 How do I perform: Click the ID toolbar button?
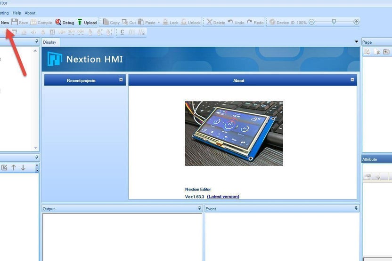(x=292, y=23)
